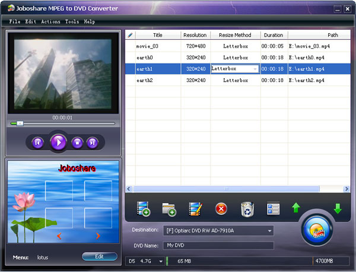The image size is (356, 272).
Task: Click the Path column header
Action: coord(319,35)
